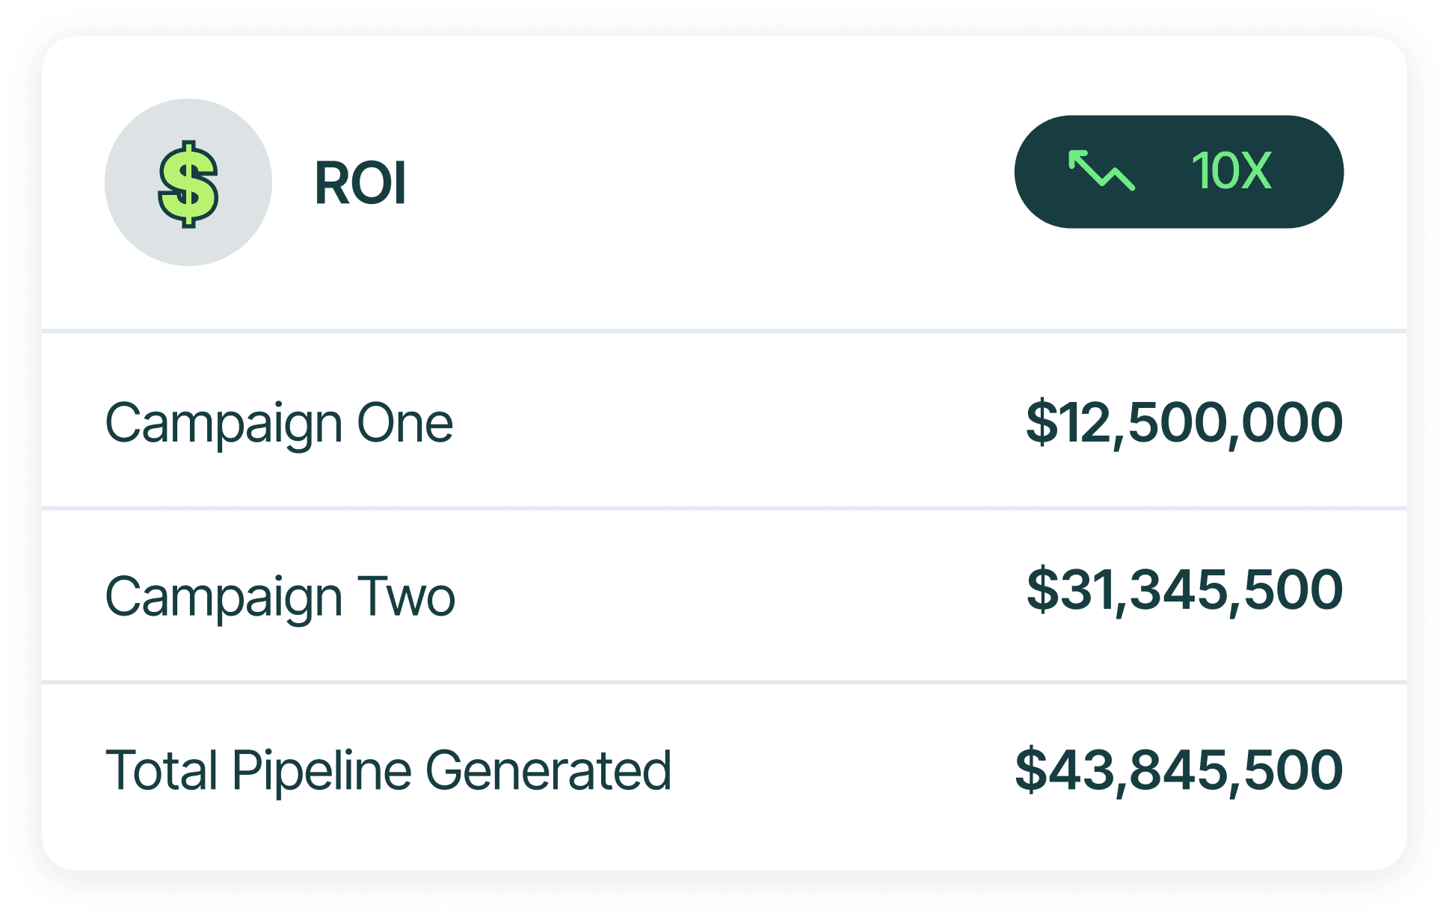The height and width of the screenshot is (919, 1449).
Task: Click the word "Total" in the bottom row
Action: tap(161, 770)
